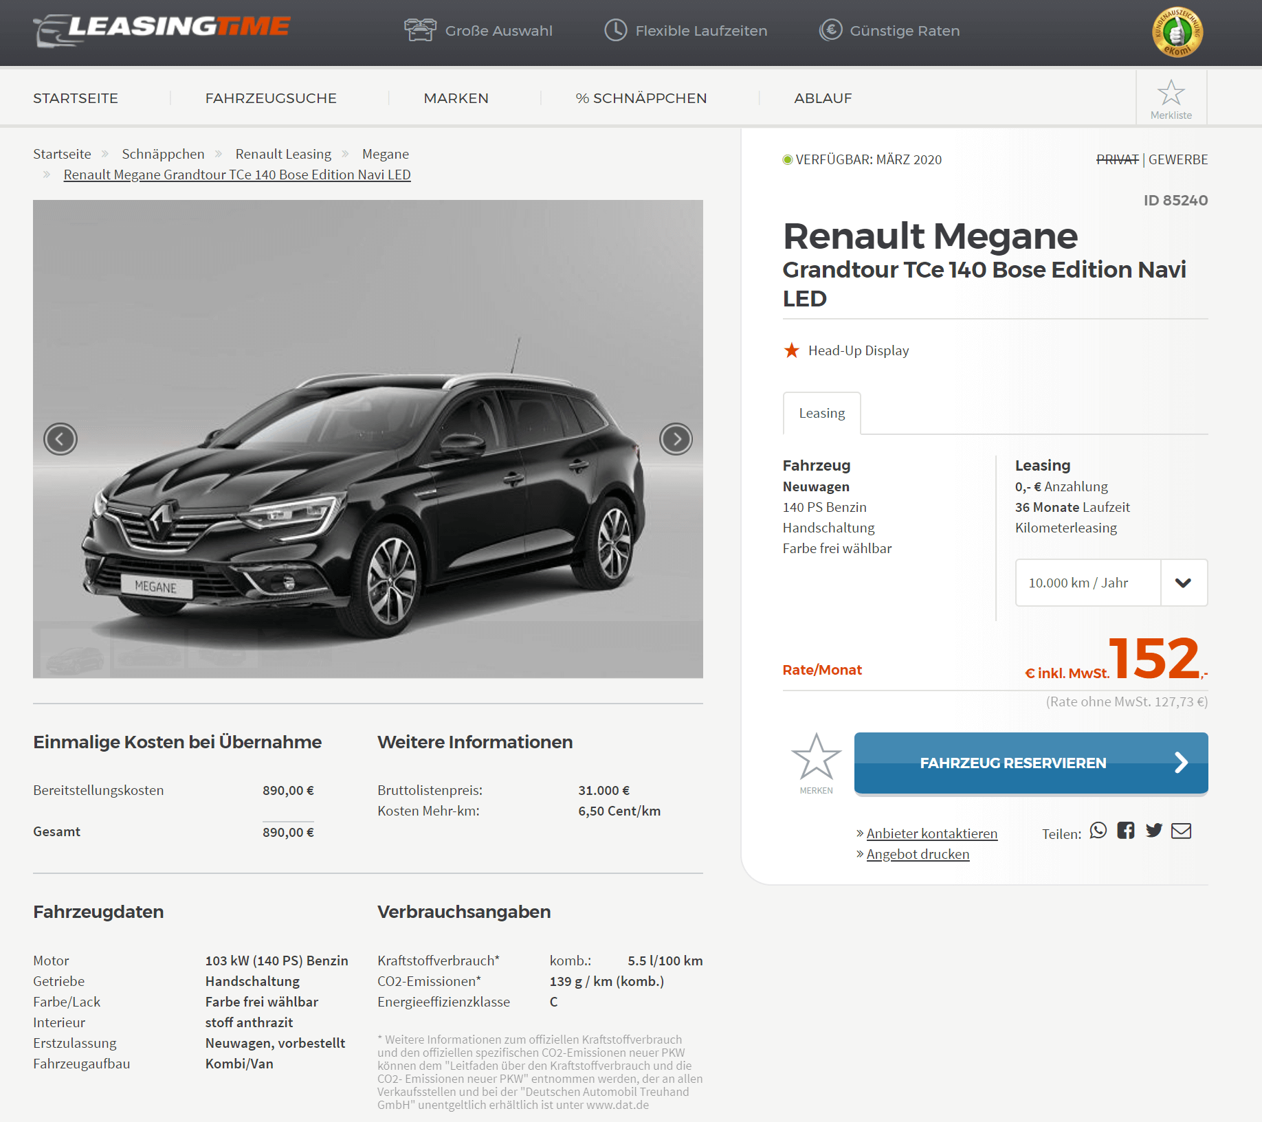Viewport: 1262px width, 1122px height.
Task: Click the 5.5 l/100 km value
Action: (665, 961)
